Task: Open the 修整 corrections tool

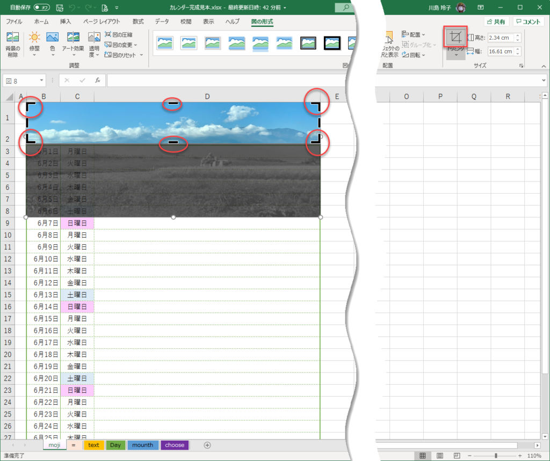Action: (x=34, y=44)
